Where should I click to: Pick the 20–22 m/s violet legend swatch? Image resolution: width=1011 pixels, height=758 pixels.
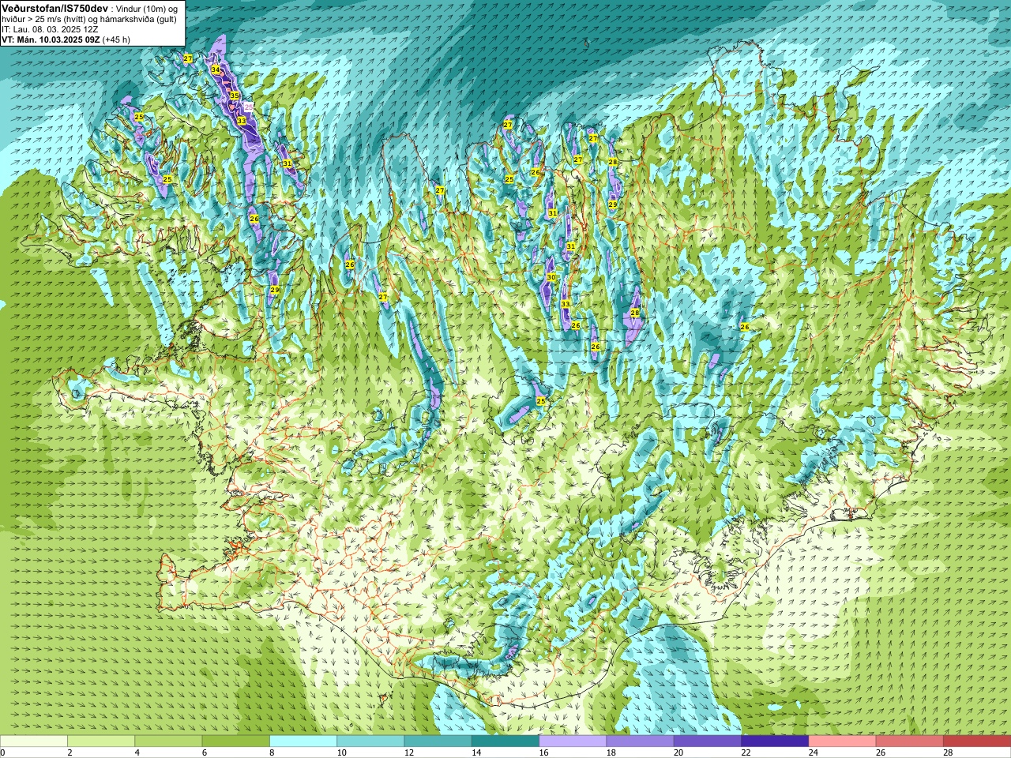coord(708,741)
